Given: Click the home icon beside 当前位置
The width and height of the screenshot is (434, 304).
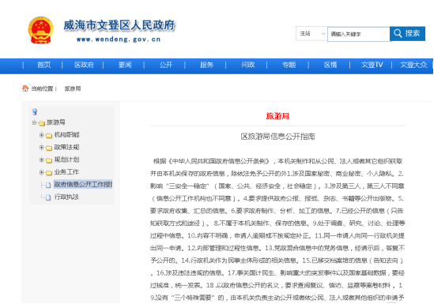Looking at the screenshot, I should tap(25, 88).
